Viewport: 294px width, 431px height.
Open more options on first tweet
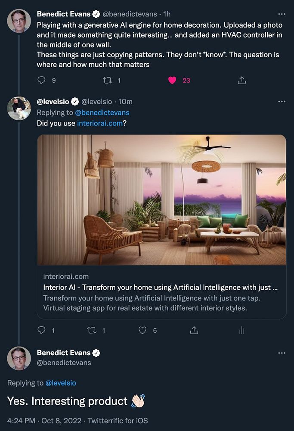click(282, 14)
